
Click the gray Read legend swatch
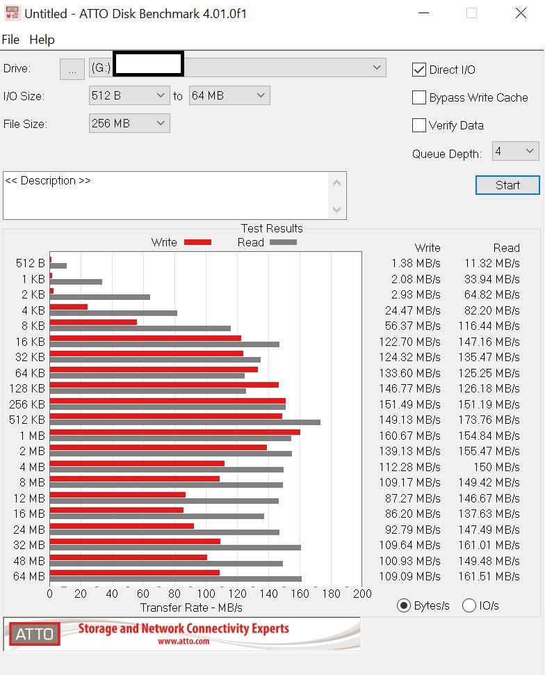(x=283, y=242)
